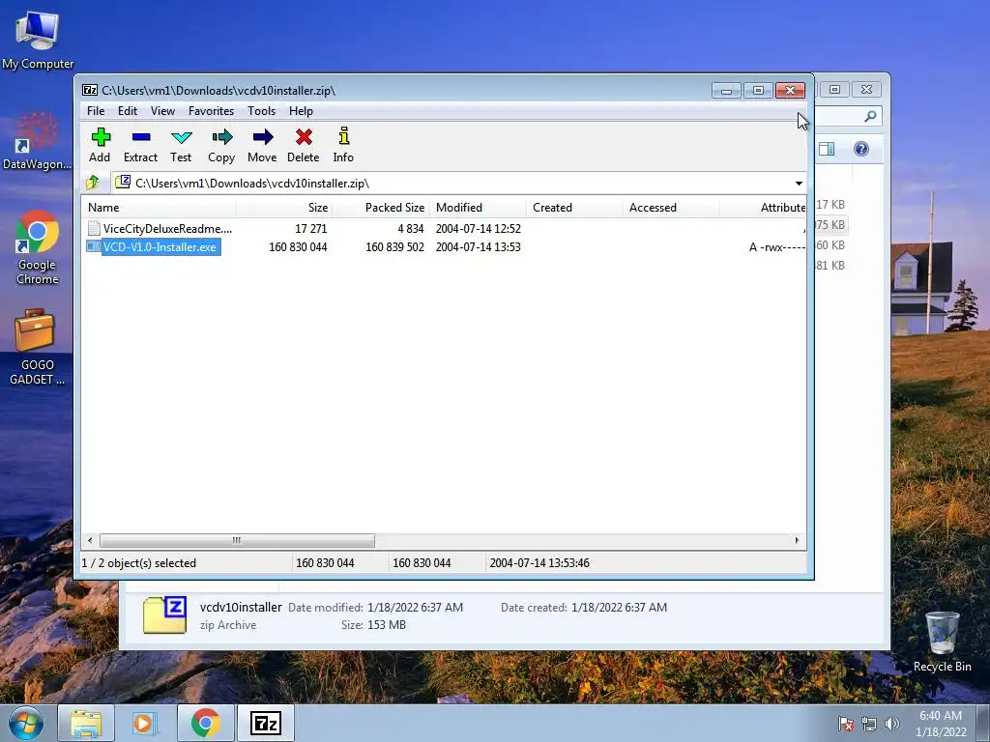Click the VCD-V1.0-Installer.exe file icon

94,246
